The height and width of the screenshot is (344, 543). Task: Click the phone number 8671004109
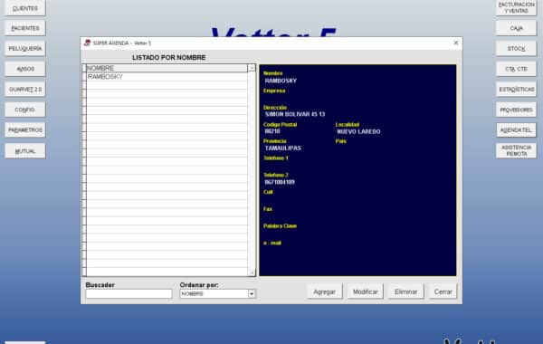tap(280, 182)
